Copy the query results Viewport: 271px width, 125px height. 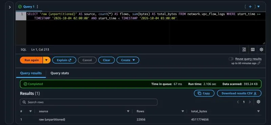[x=204, y=93]
